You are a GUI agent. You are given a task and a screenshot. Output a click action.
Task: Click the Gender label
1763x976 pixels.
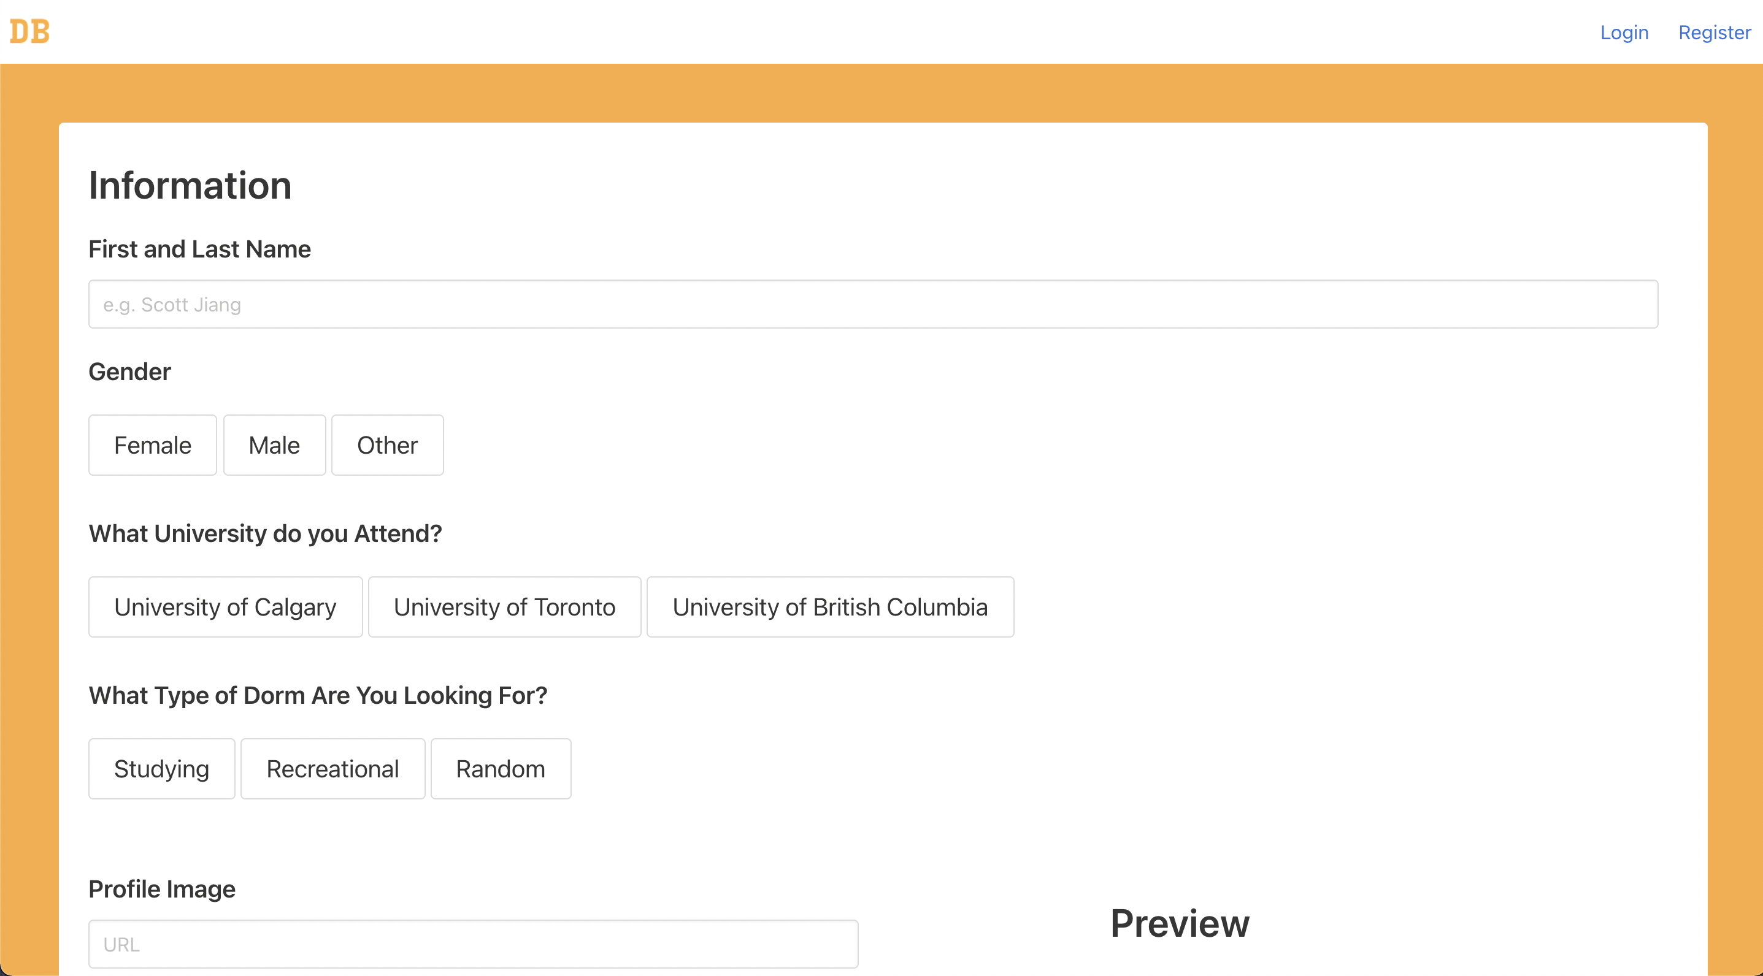click(x=129, y=372)
